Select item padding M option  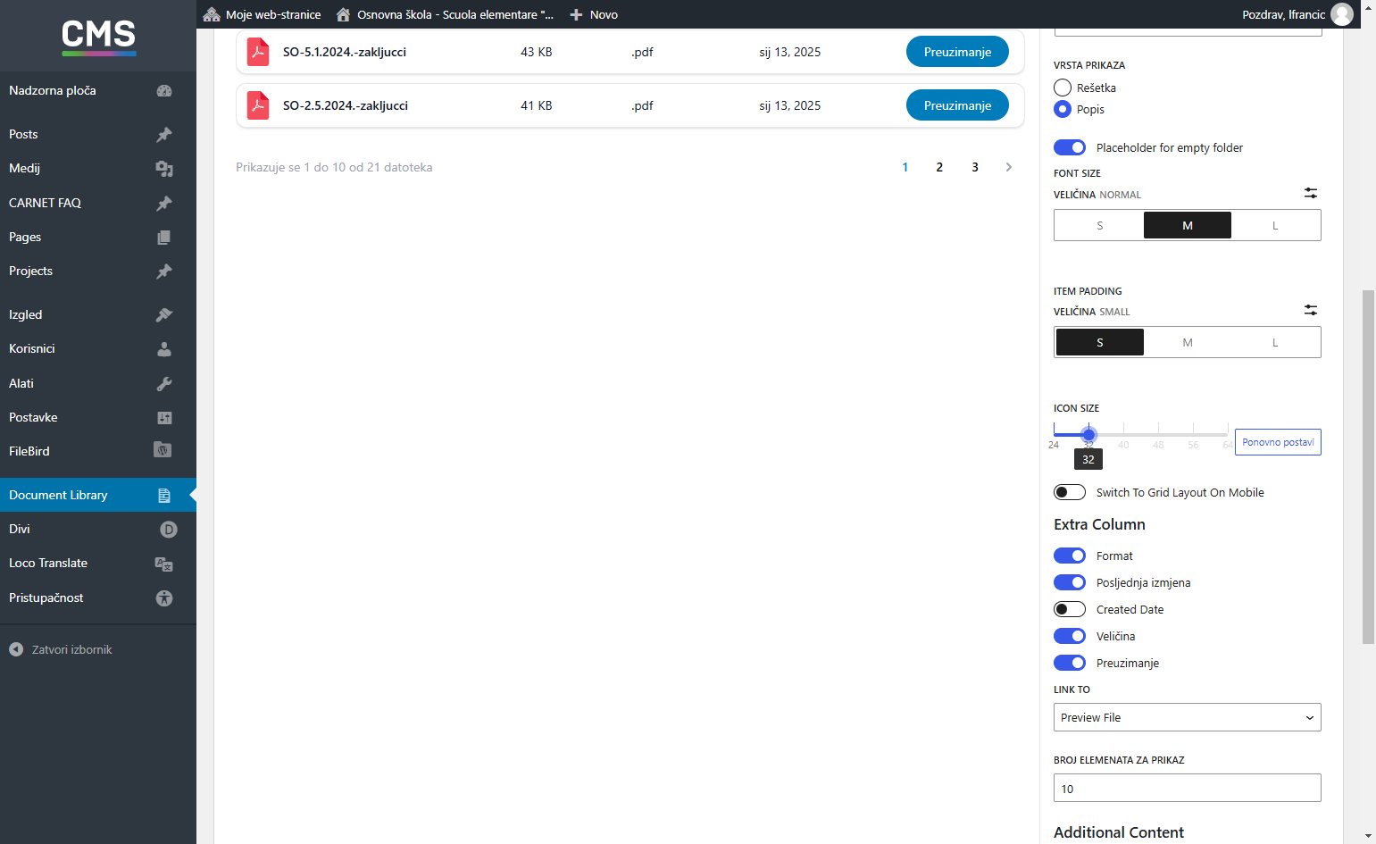point(1188,342)
